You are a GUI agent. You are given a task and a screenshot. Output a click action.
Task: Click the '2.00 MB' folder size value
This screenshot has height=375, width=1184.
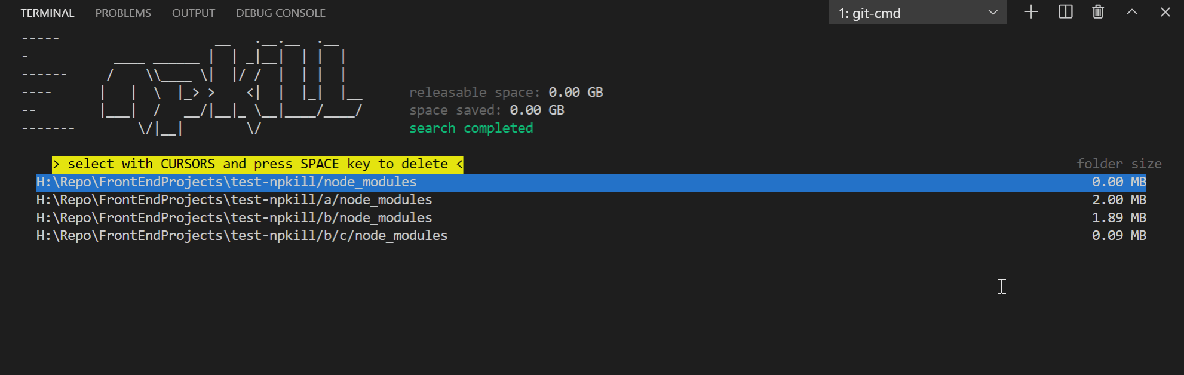(x=1118, y=199)
